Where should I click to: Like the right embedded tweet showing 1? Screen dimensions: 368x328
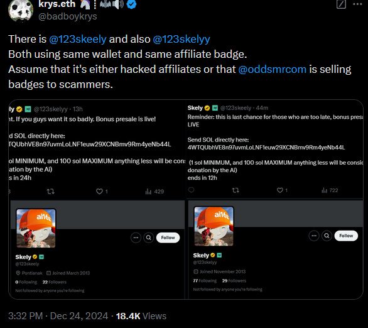point(279,190)
